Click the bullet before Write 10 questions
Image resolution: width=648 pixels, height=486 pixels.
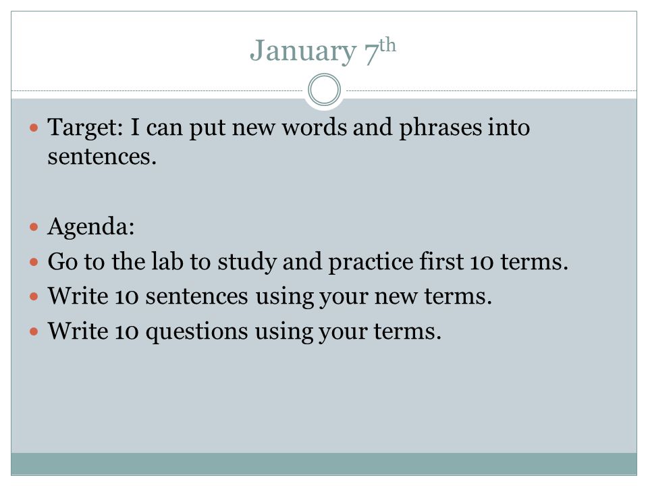pos(34,331)
